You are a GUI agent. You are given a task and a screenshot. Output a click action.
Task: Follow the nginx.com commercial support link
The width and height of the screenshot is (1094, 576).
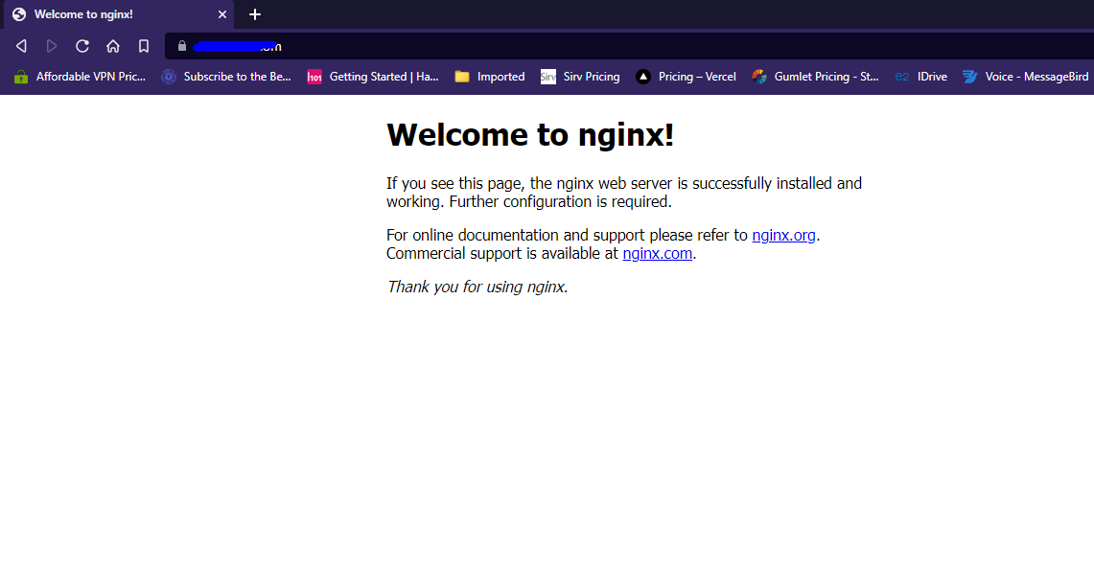pyautogui.click(x=657, y=253)
